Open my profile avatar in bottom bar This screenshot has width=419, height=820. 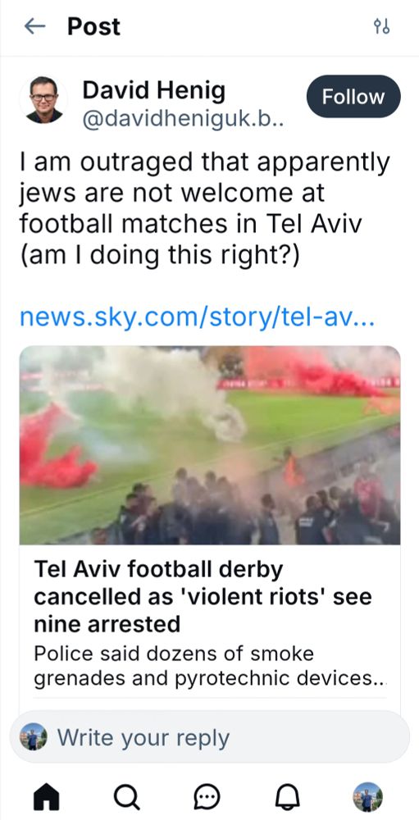tap(367, 797)
